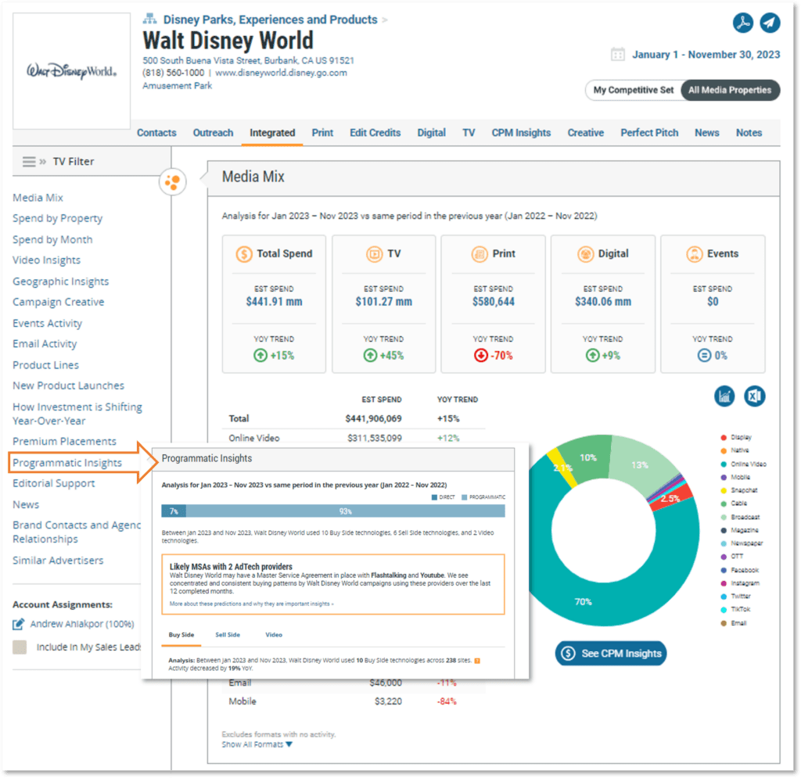Image resolution: width=801 pixels, height=778 pixels.
Task: Switch to the Print tab
Action: coord(322,133)
